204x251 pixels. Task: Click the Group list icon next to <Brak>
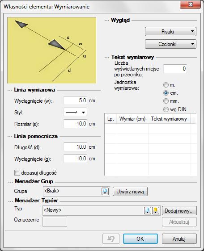105,191
